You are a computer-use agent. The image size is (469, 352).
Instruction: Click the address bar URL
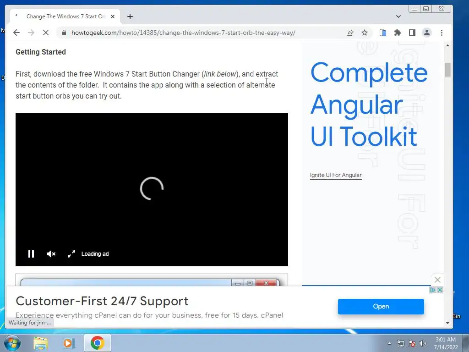tap(183, 33)
